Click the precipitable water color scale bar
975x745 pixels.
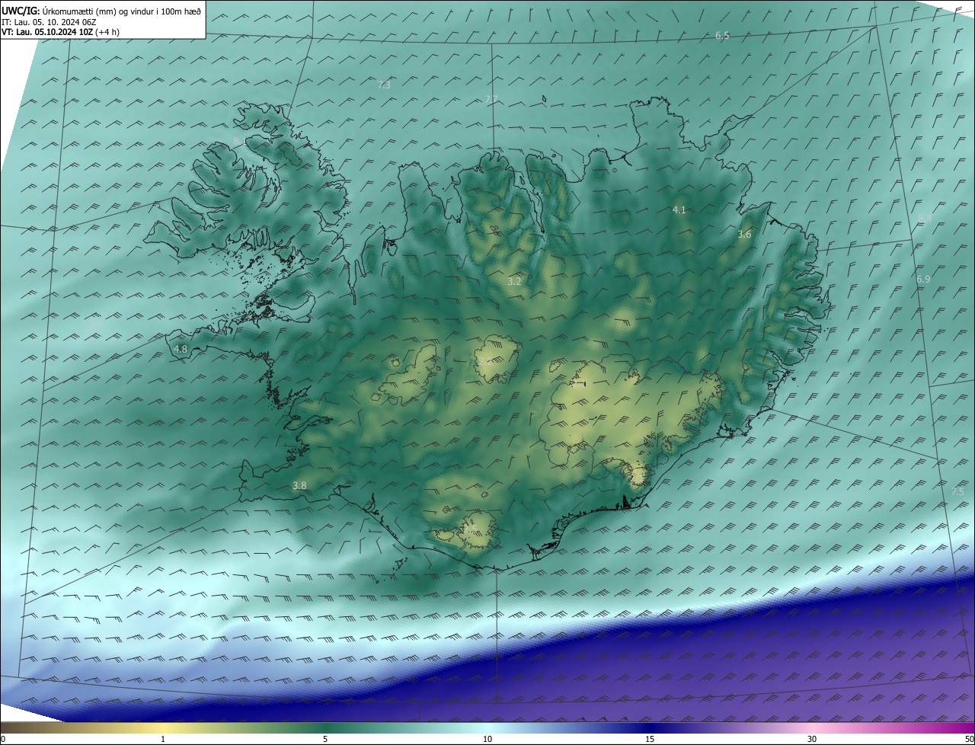[487, 728]
